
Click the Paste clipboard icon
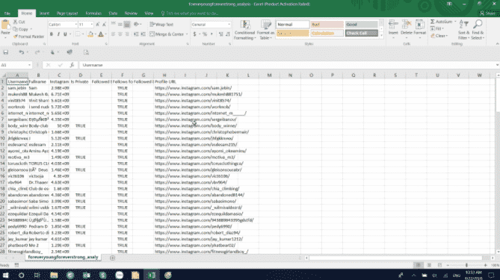5,25
